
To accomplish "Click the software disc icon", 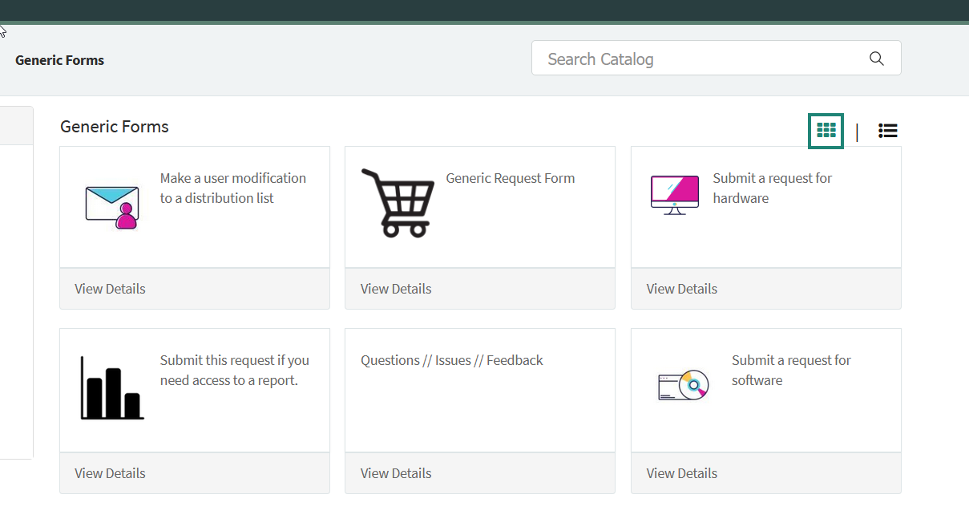I will [x=682, y=387].
